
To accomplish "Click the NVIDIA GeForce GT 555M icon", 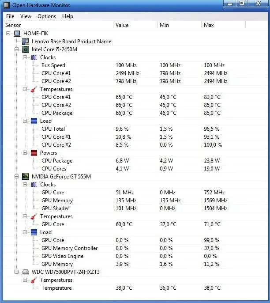I will tap(26, 176).
